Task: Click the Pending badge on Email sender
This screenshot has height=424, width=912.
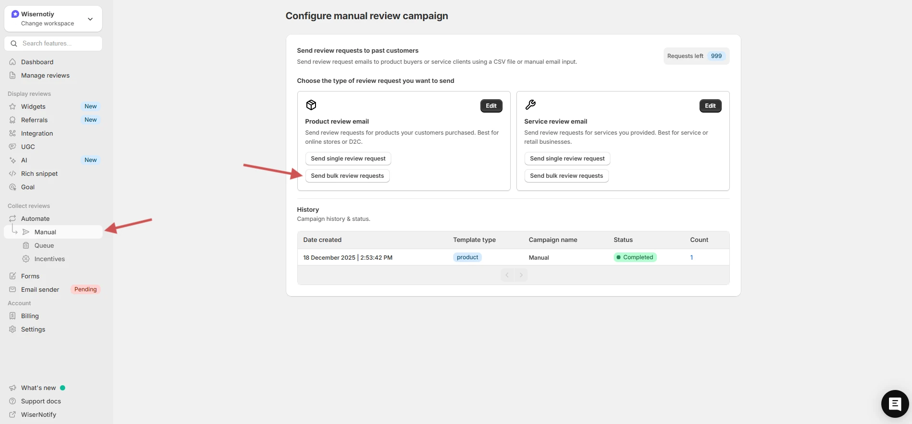Action: coord(85,289)
